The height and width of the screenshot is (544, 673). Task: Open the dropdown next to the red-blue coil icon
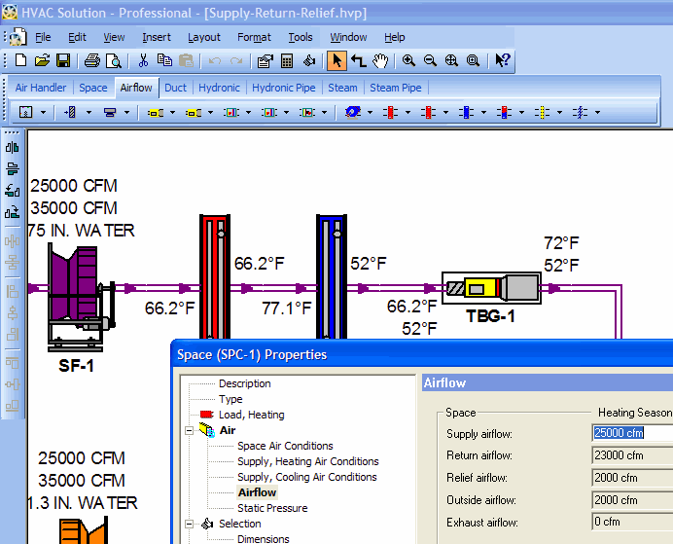[521, 113]
